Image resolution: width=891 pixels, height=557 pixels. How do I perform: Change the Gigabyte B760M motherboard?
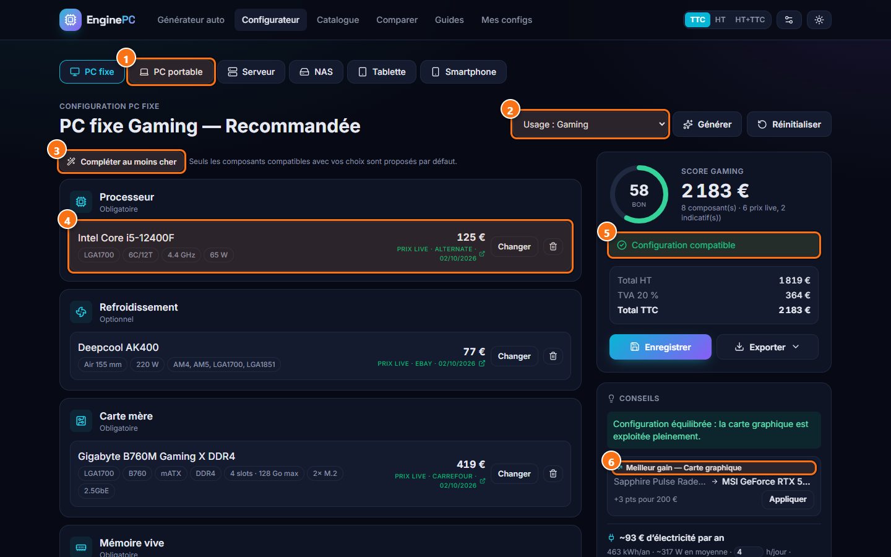pos(514,473)
